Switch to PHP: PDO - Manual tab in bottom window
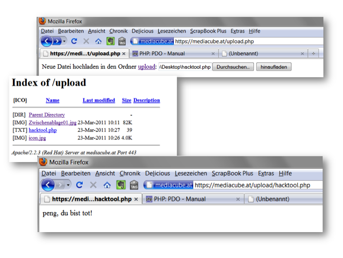The height and width of the screenshot is (258, 343). 193,199
